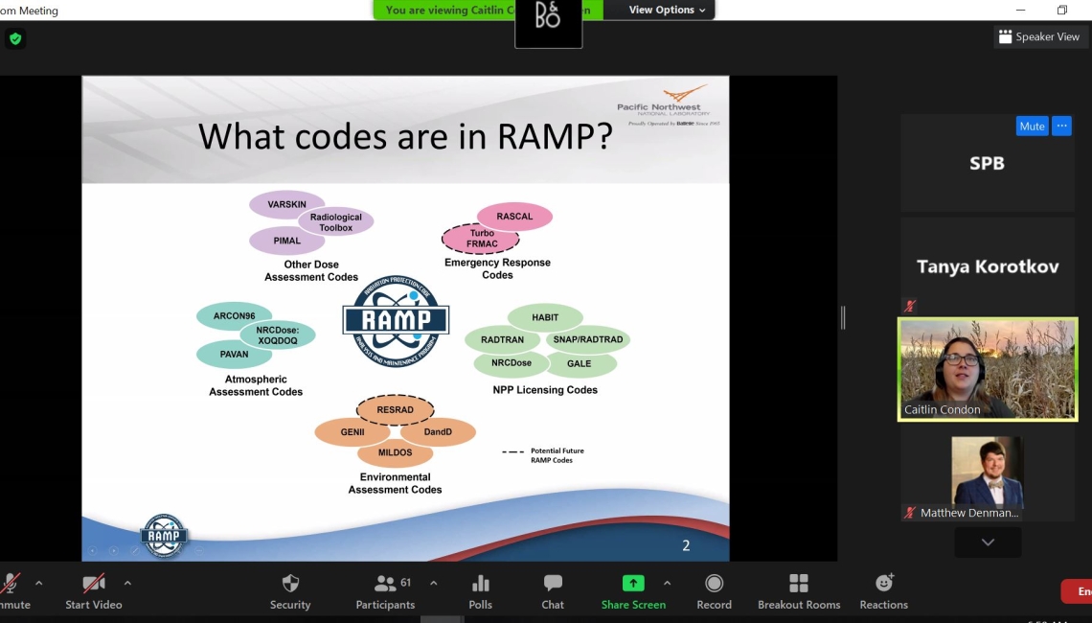This screenshot has width=1092, height=623.
Task: Click the green Share Screen button
Action: (633, 590)
